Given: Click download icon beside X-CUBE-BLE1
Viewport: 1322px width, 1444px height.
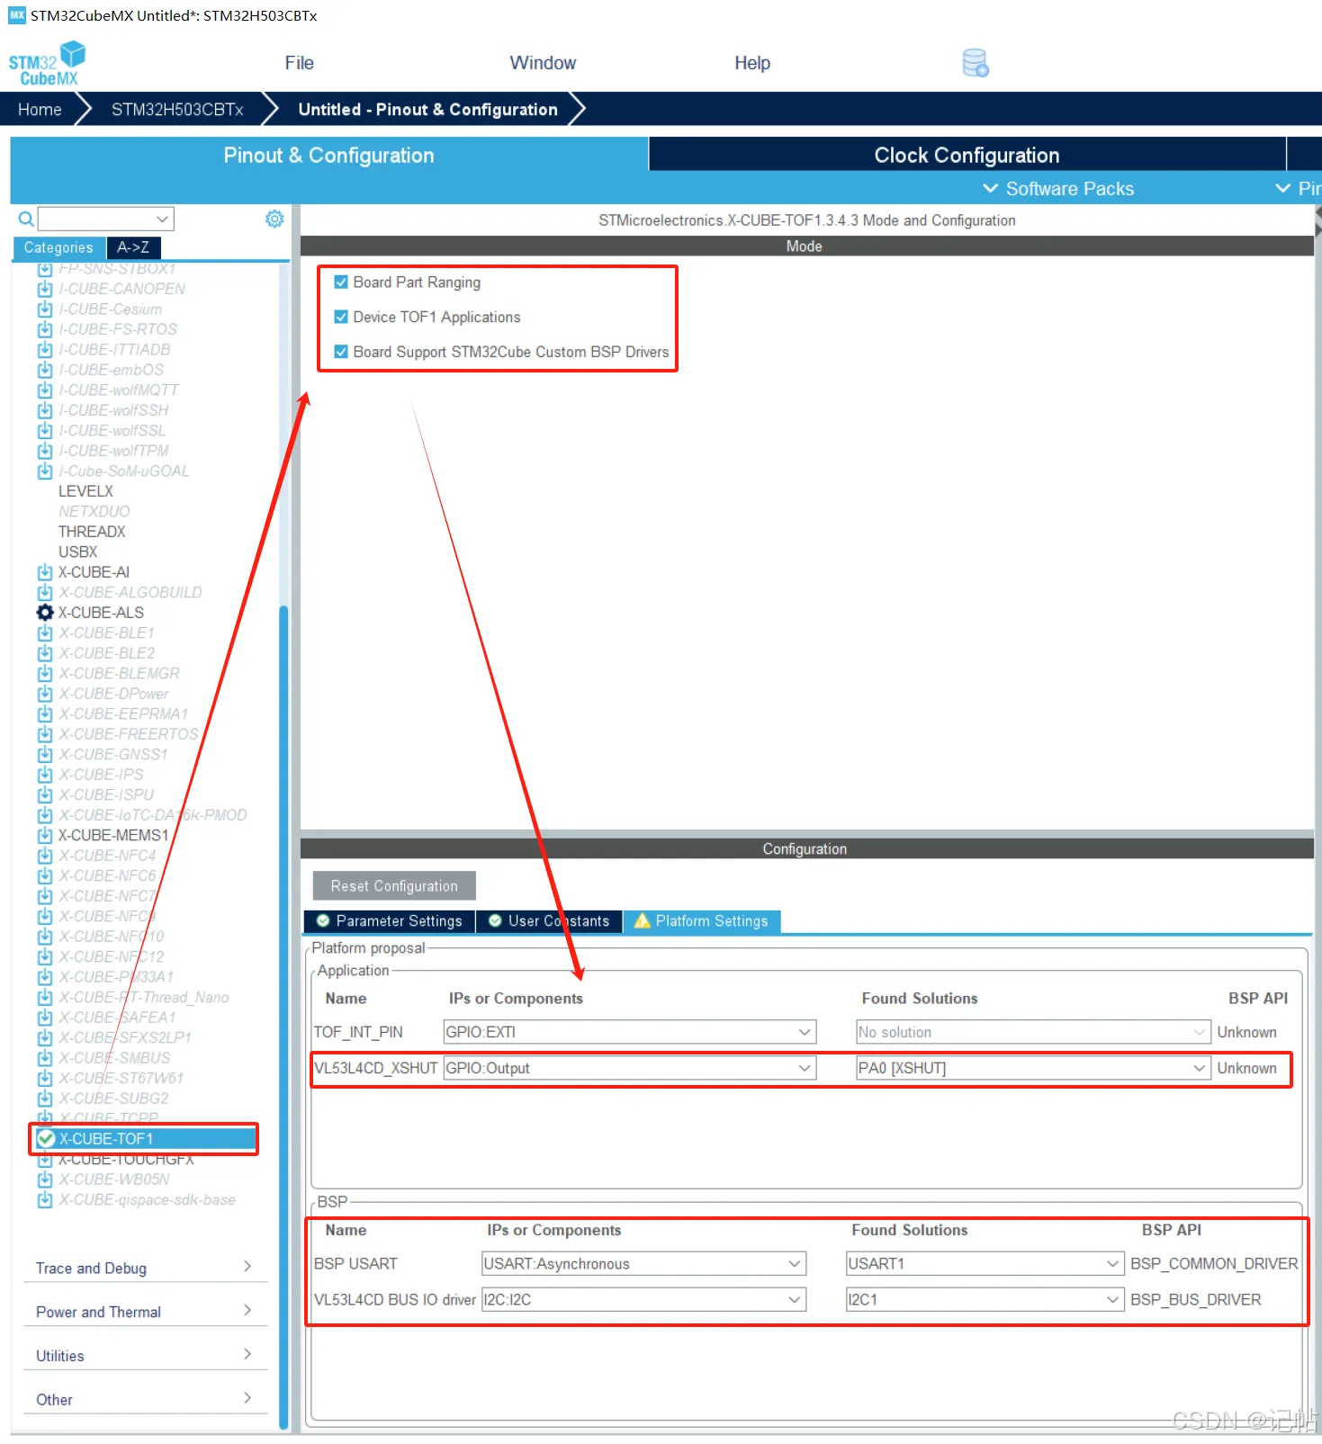Looking at the screenshot, I should coord(45,633).
